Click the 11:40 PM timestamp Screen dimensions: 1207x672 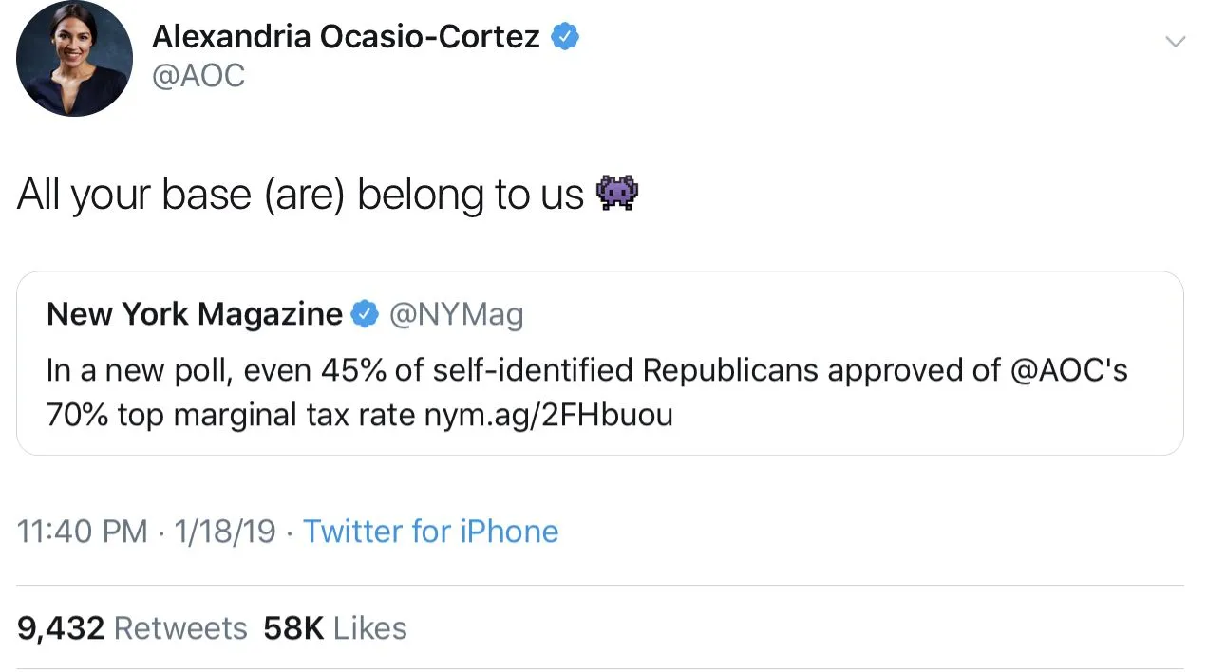point(83,531)
